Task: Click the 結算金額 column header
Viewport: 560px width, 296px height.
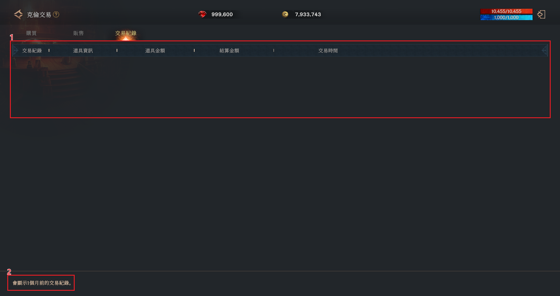Action: pyautogui.click(x=229, y=51)
